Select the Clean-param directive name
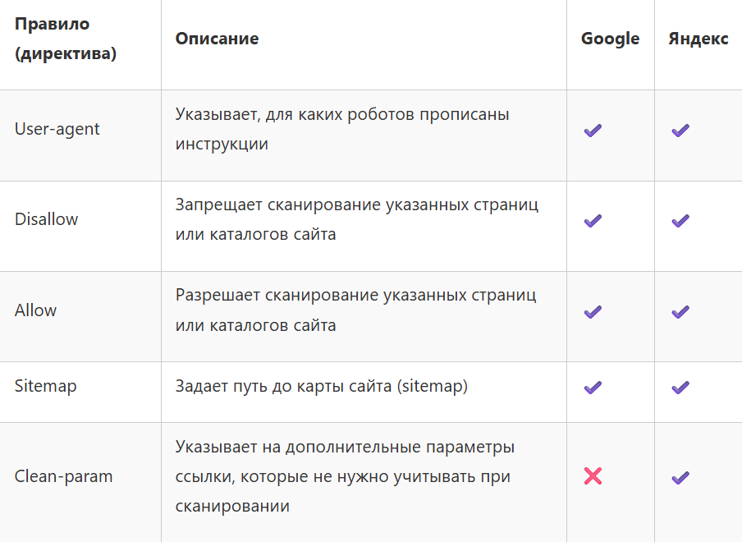This screenshot has width=742, height=542. [64, 476]
